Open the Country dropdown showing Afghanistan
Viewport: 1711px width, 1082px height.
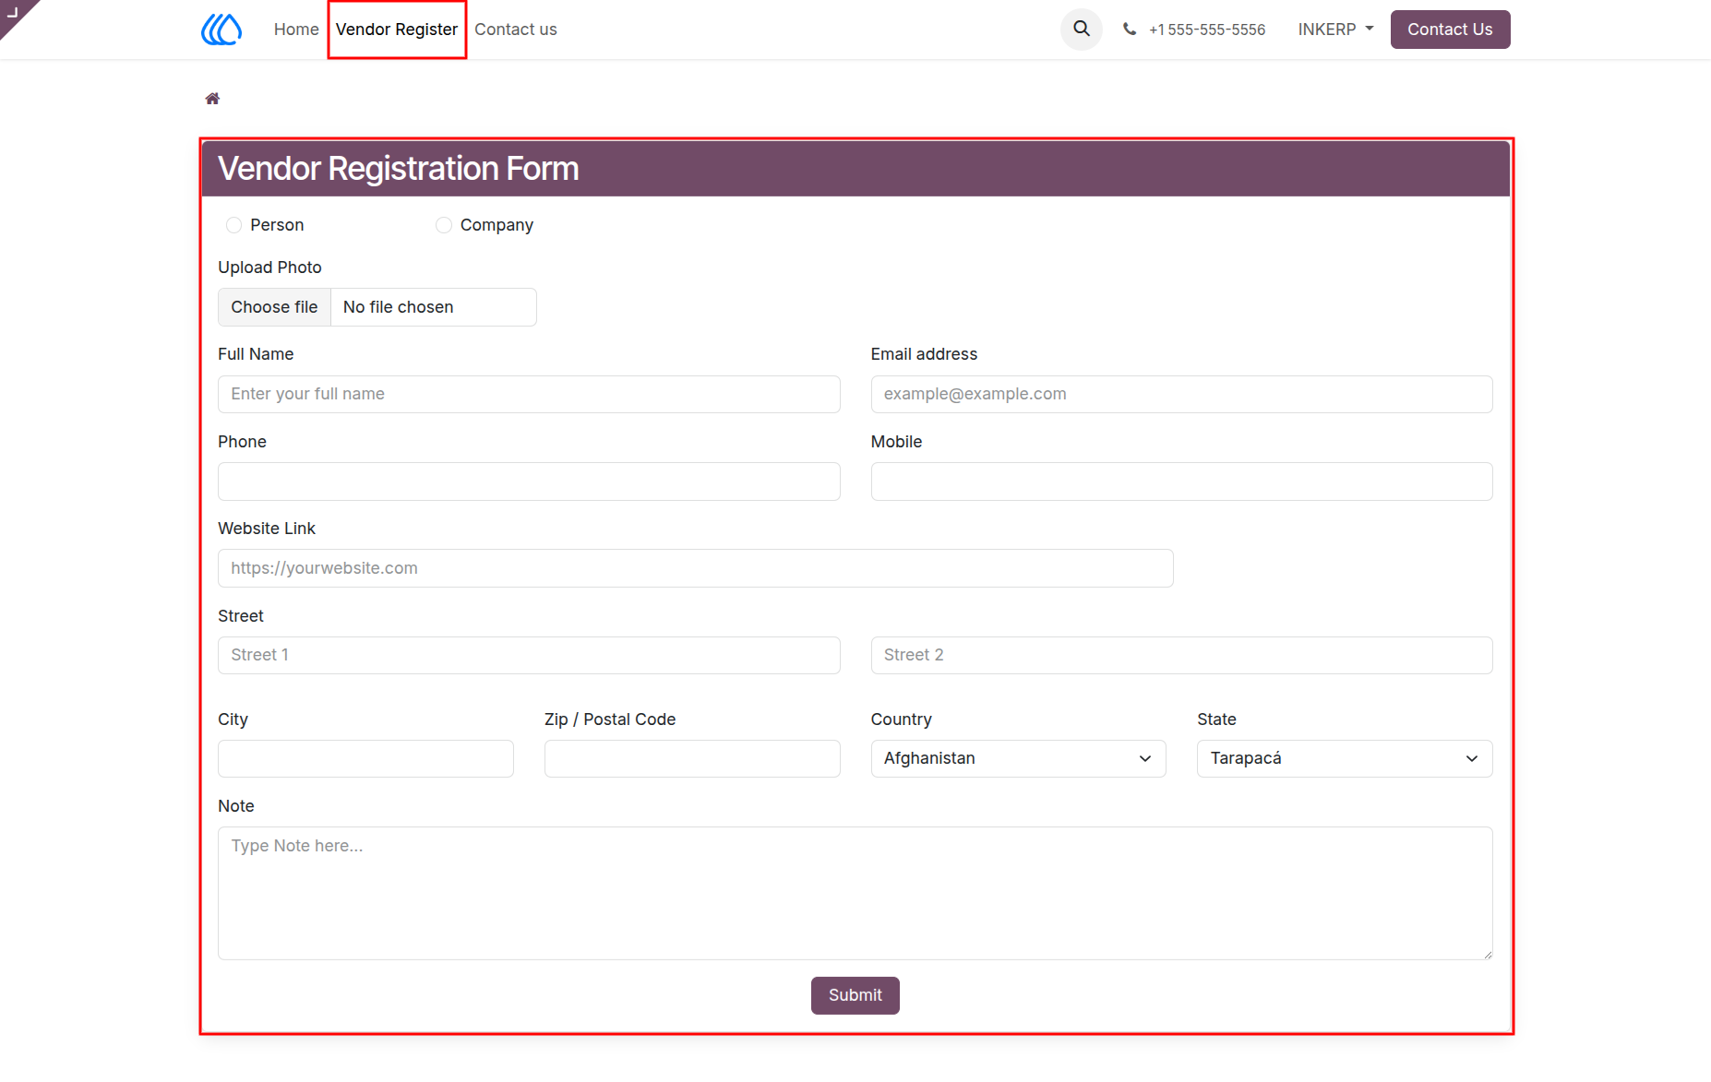click(1018, 758)
